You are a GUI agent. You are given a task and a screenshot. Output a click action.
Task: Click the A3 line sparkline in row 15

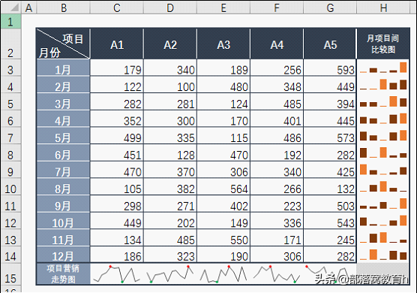tap(223, 273)
